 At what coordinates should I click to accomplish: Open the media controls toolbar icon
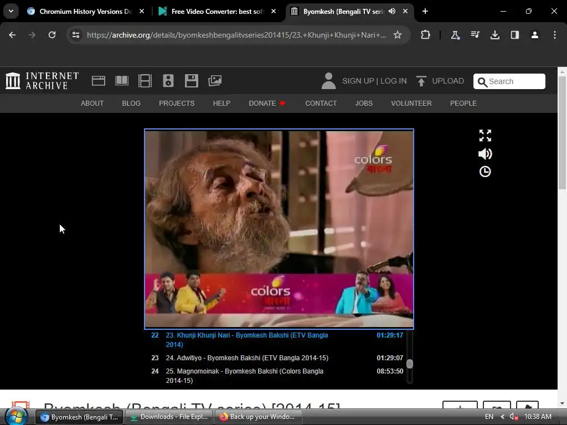[475, 35]
